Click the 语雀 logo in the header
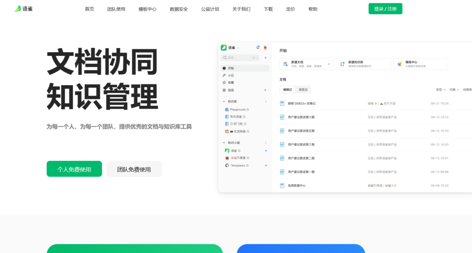This screenshot has width=472, height=253. [23, 9]
